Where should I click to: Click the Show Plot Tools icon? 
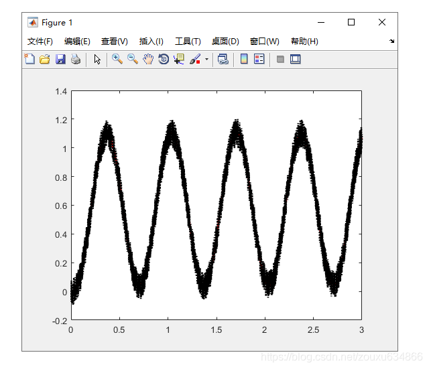[x=296, y=59]
